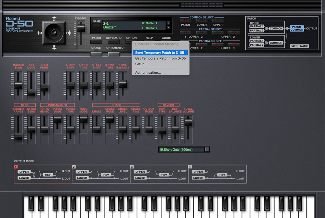Select Partial Lower 2 button
Viewport: 325px width, 218px height.
tap(201, 33)
